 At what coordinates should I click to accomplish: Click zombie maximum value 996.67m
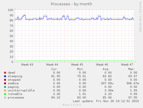click(133, 83)
